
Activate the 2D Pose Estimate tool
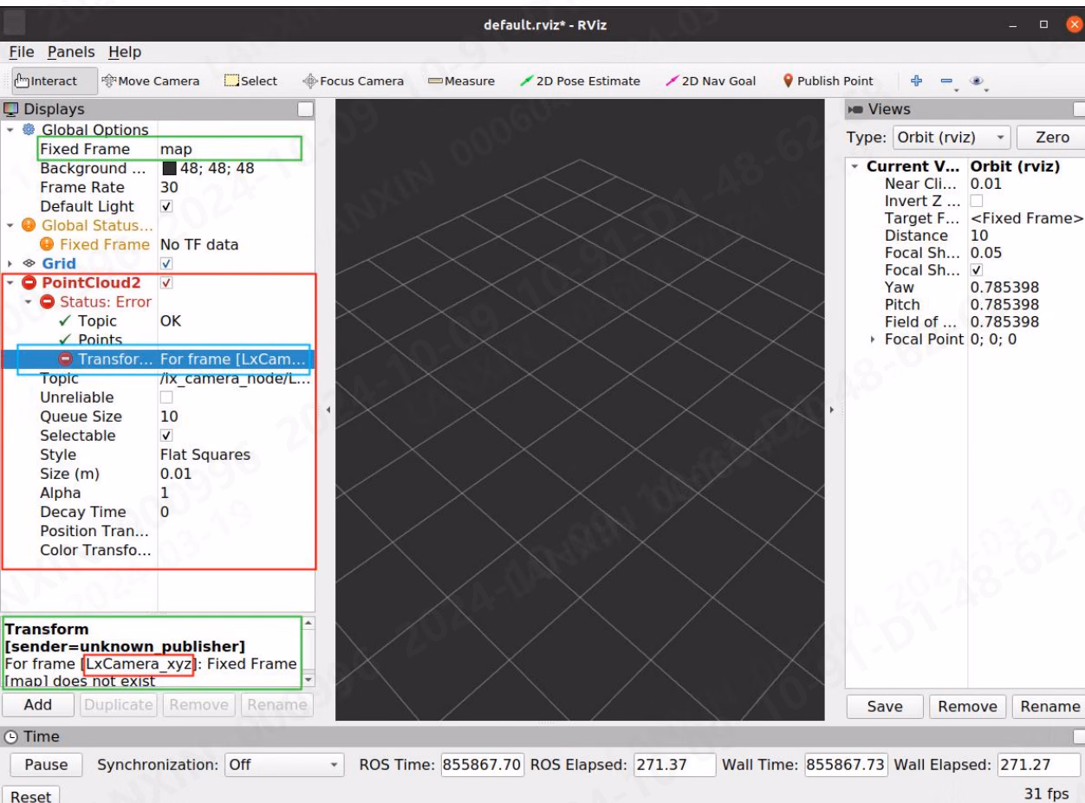[580, 81]
